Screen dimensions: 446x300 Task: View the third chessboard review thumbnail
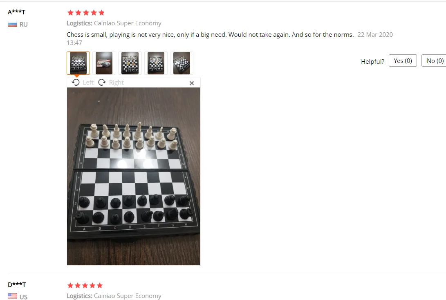pyautogui.click(x=130, y=63)
